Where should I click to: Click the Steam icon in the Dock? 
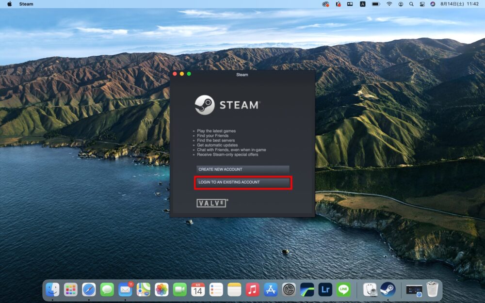[388, 290]
